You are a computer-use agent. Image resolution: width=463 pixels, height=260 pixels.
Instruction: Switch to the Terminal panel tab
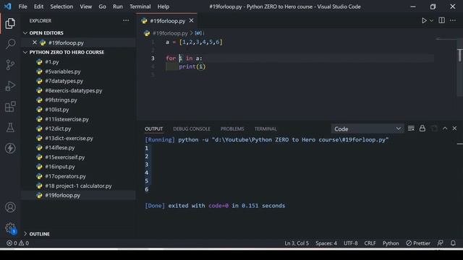tap(266, 129)
